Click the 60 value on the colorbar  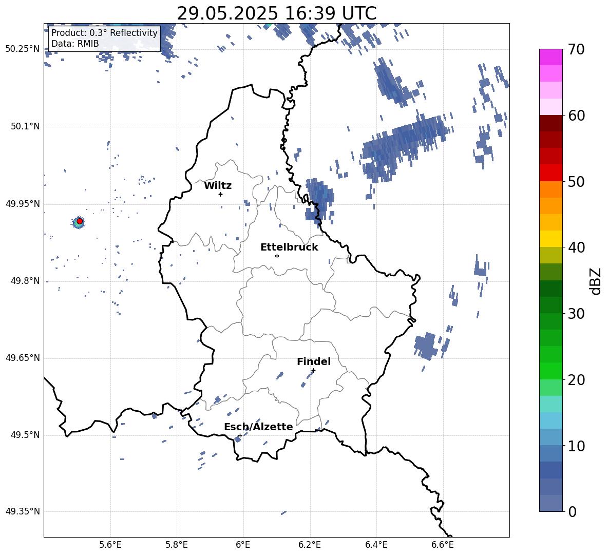576,116
